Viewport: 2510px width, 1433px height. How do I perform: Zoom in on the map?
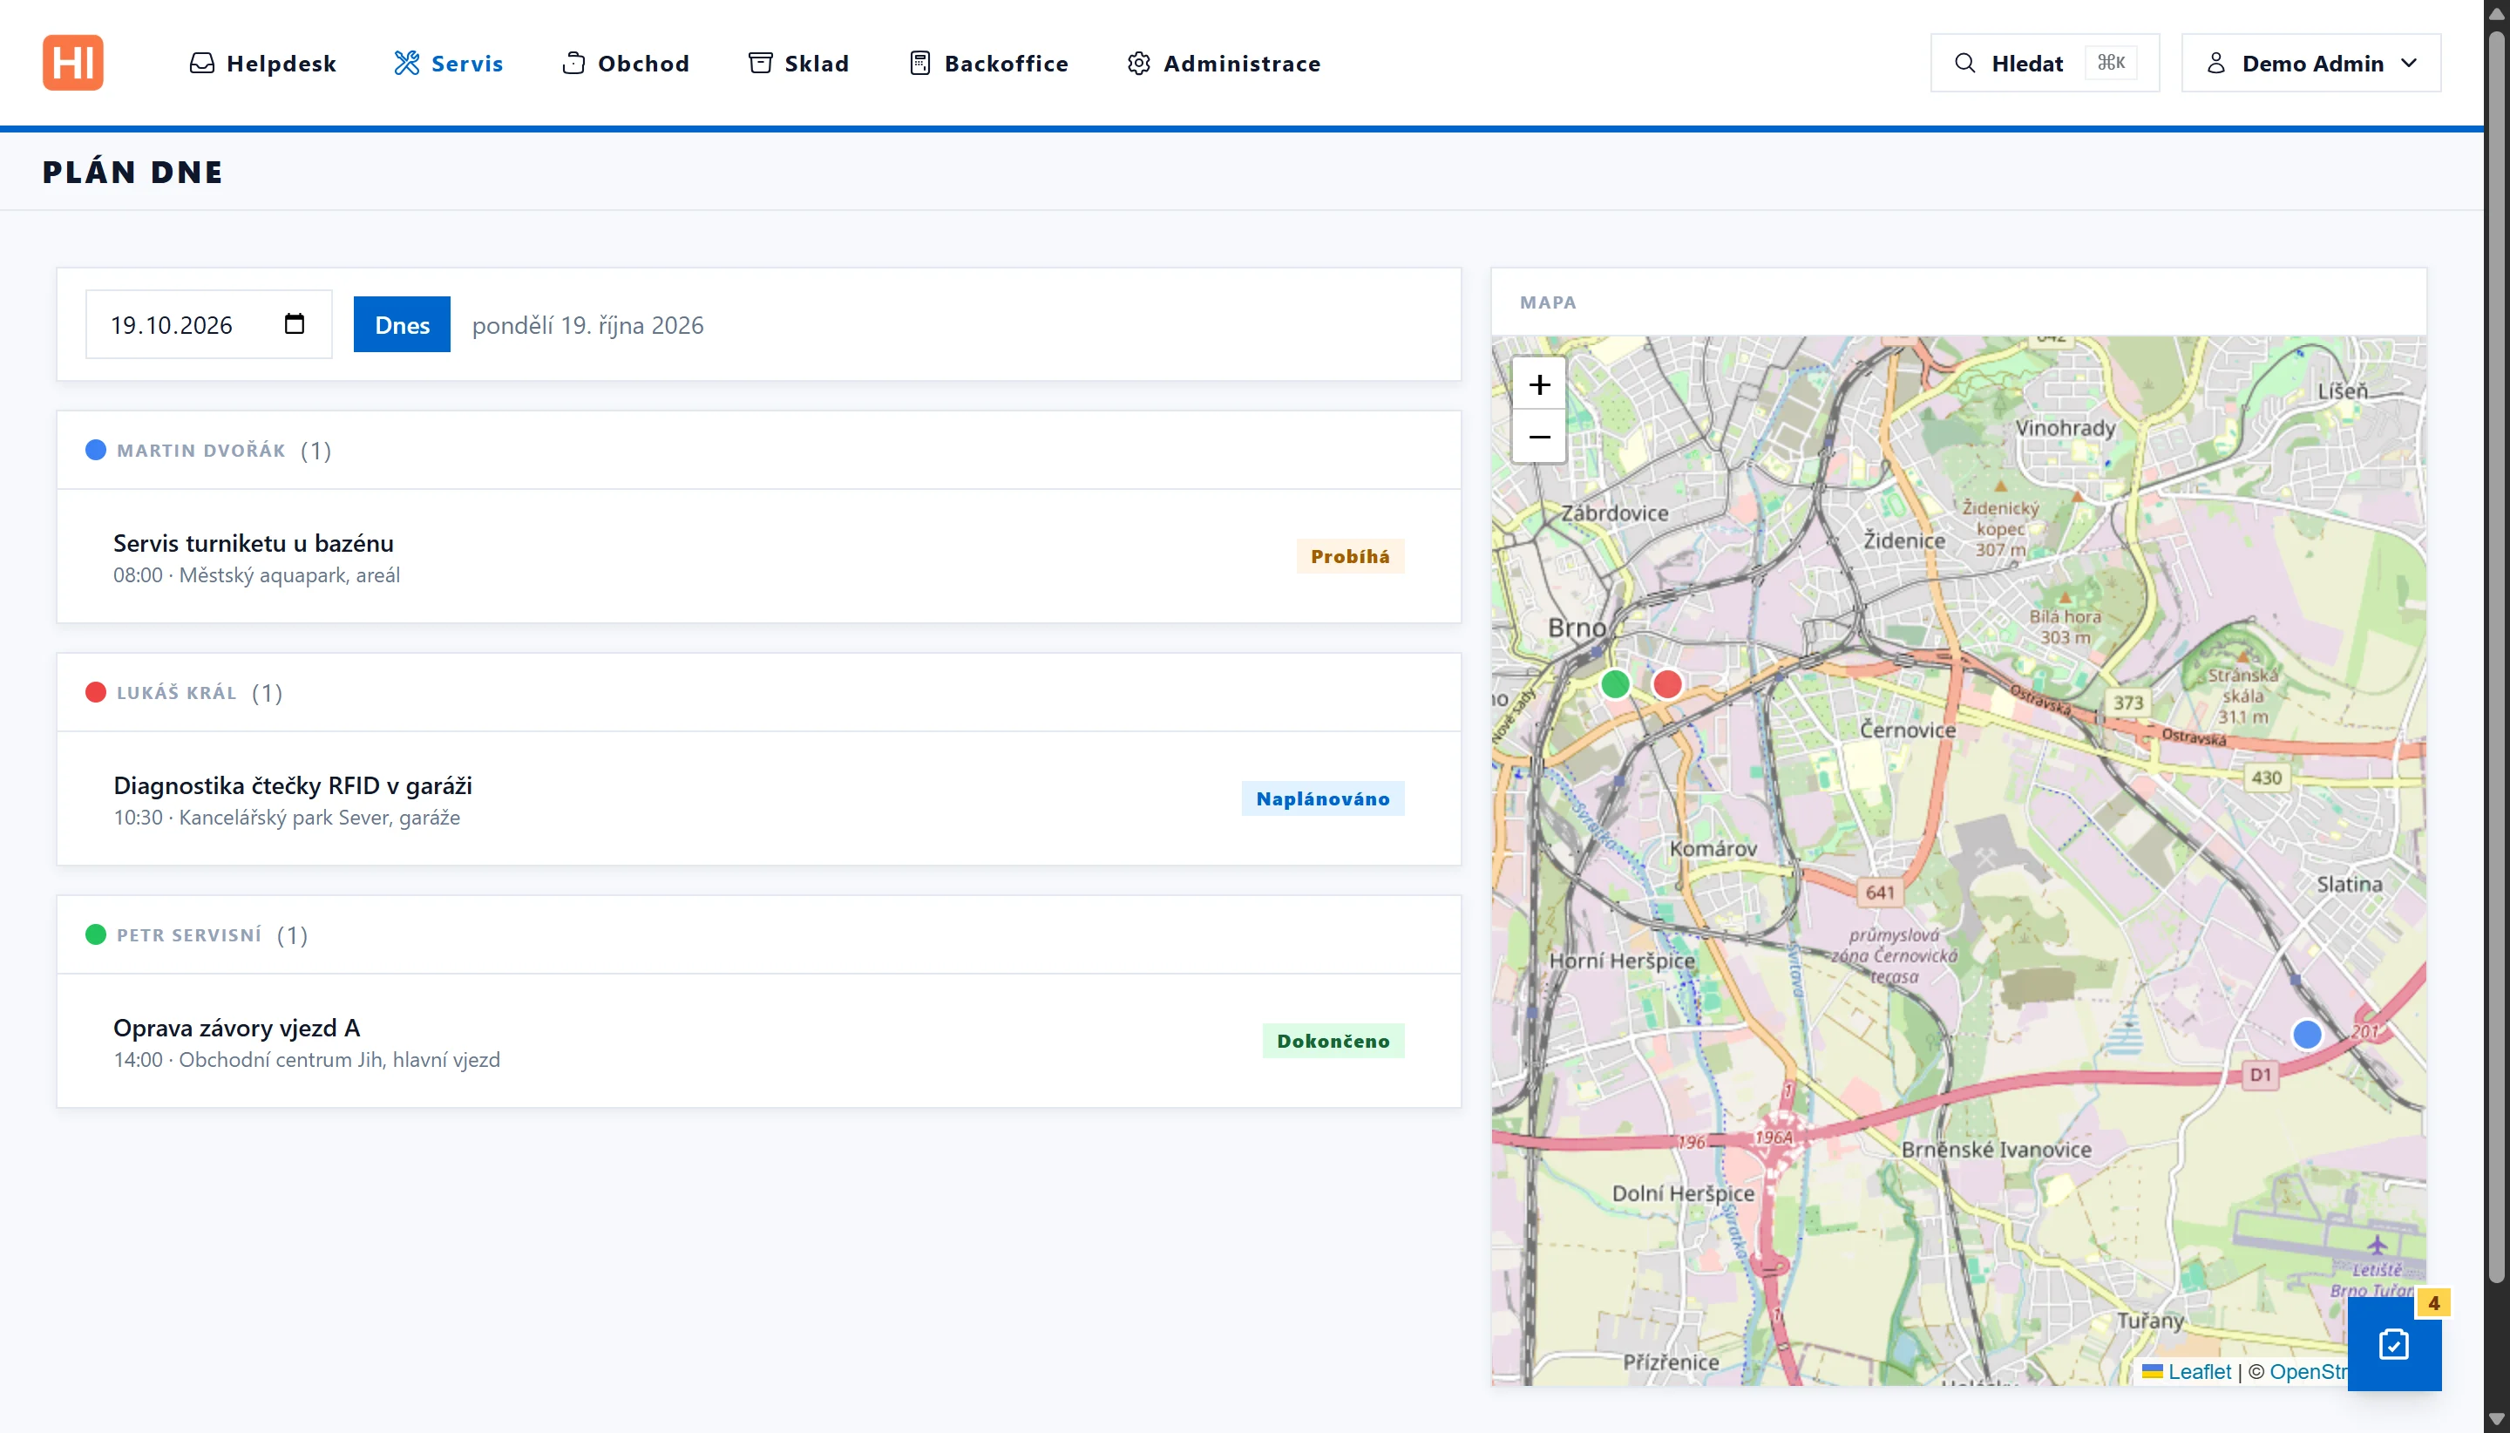click(1539, 384)
